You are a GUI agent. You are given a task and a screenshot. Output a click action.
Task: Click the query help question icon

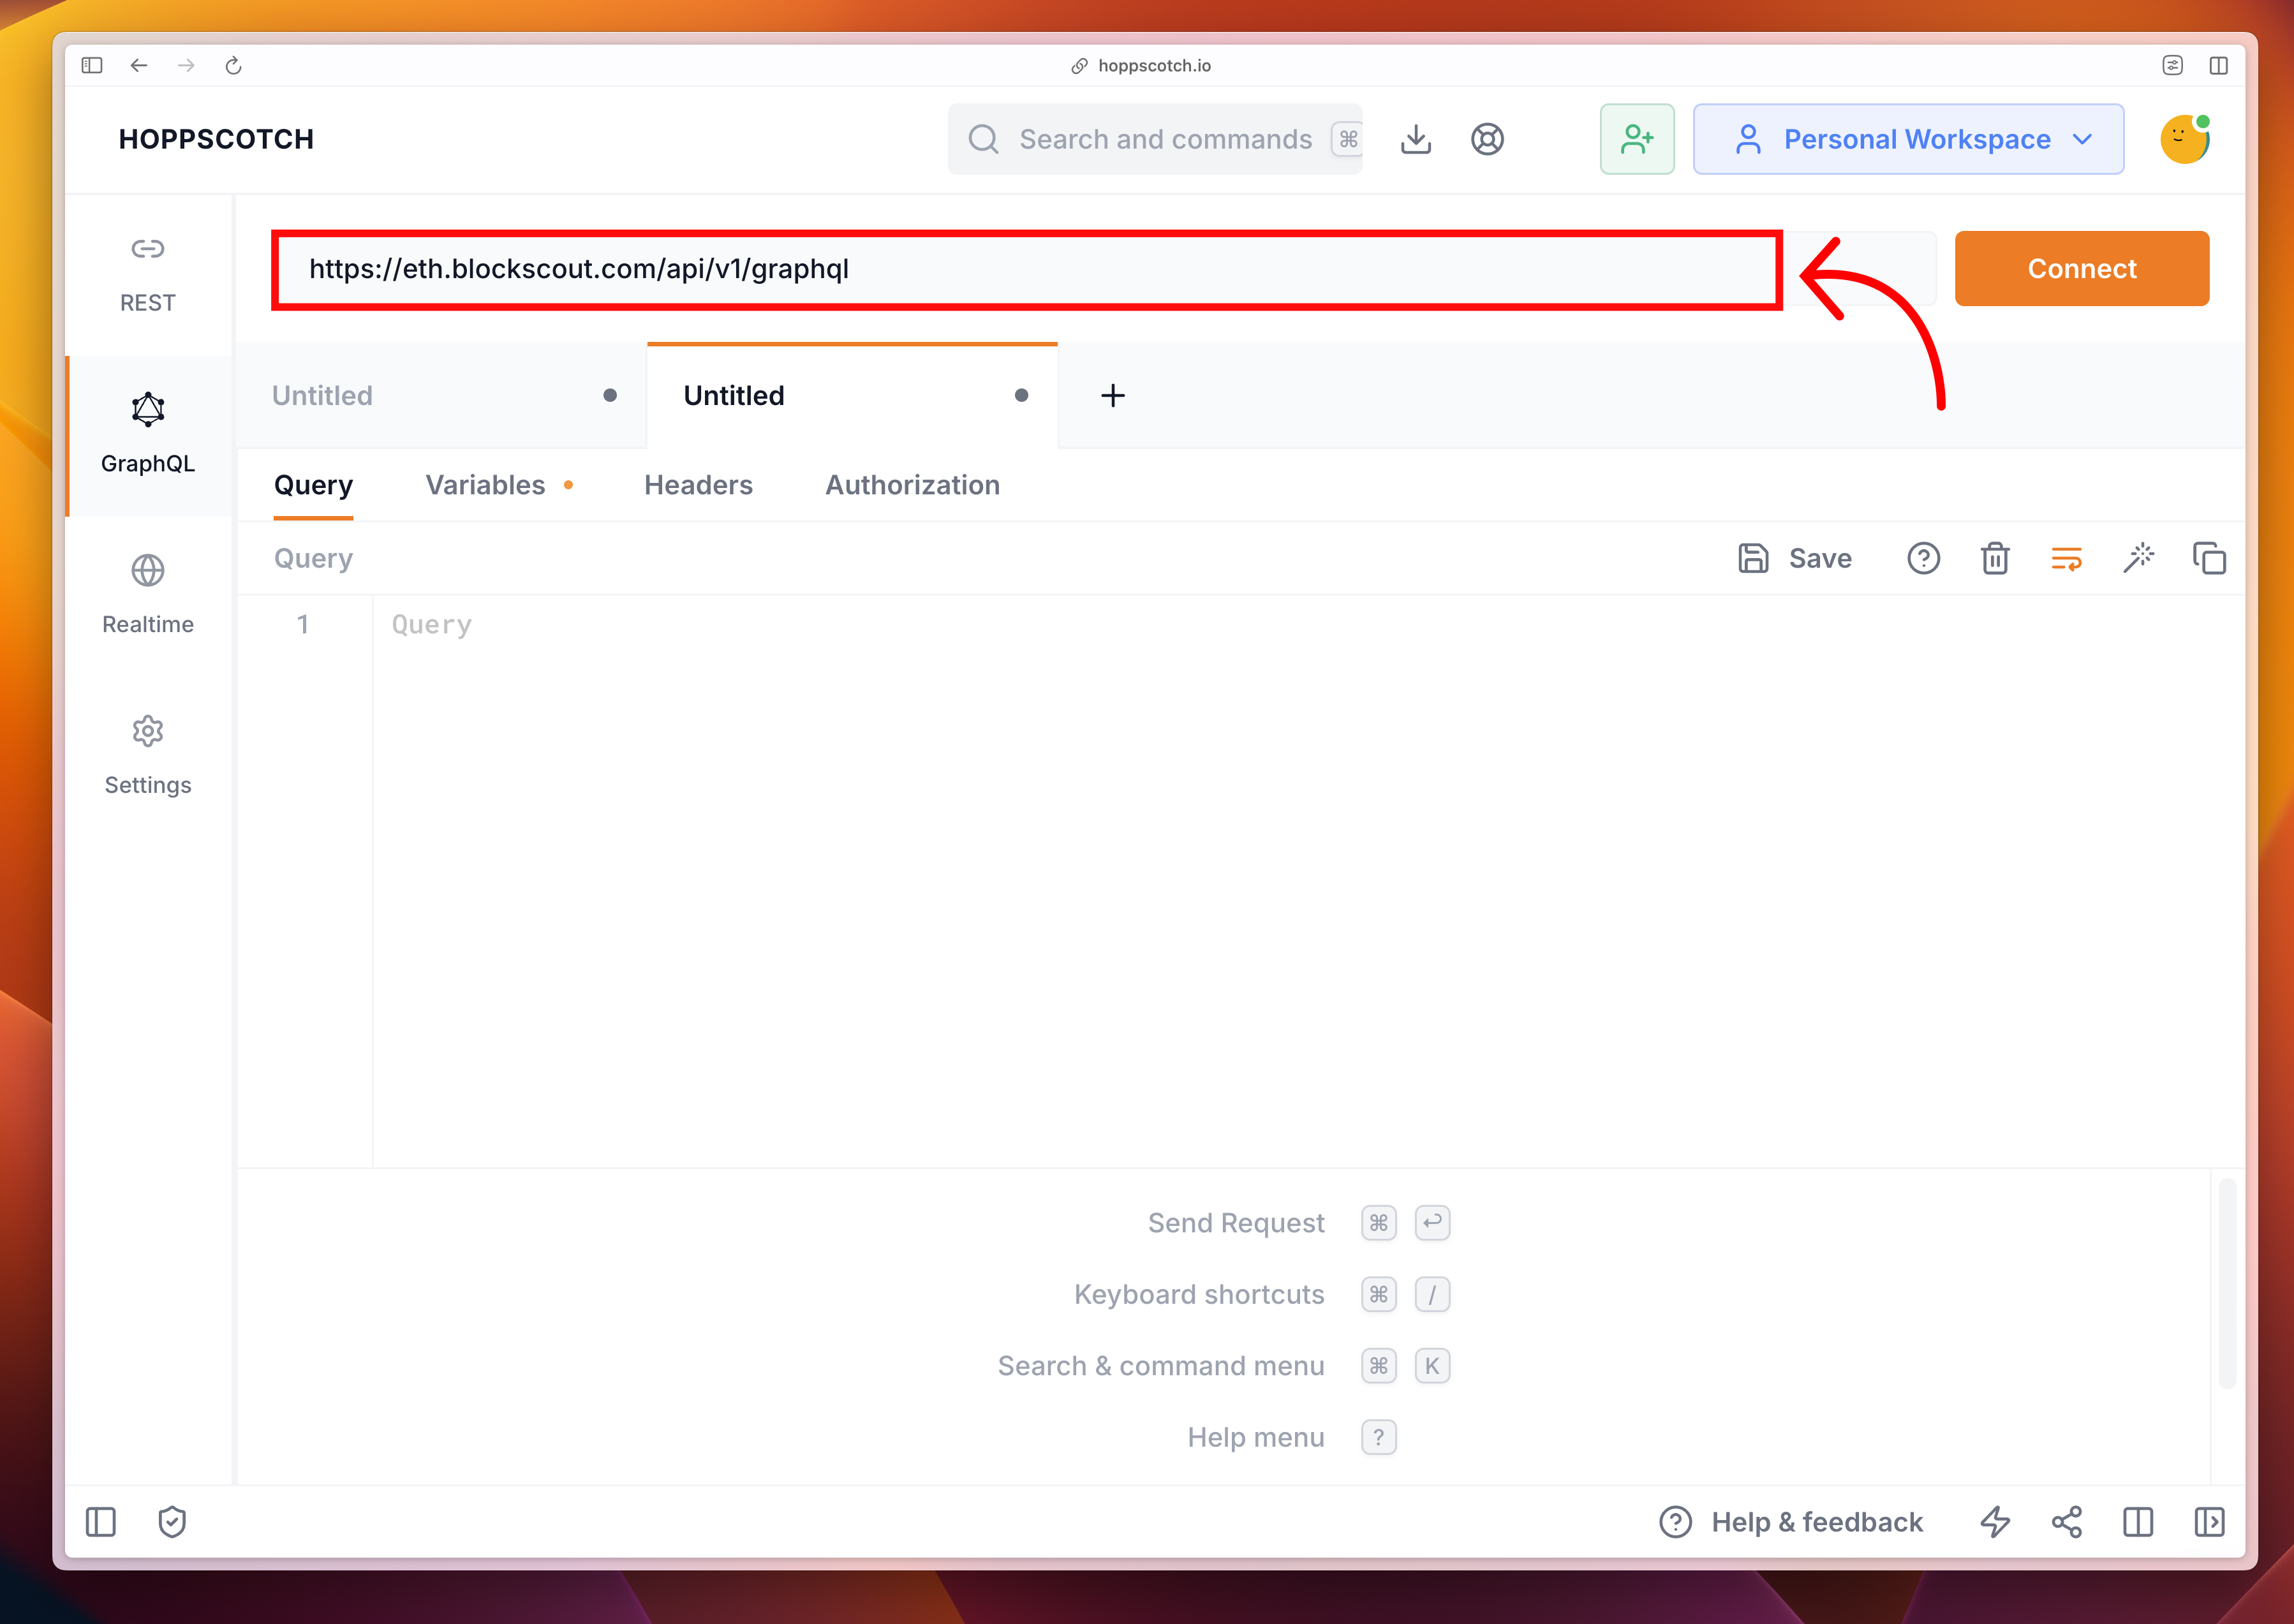(1923, 558)
